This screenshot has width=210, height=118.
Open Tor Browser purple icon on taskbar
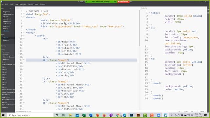click(x=111, y=115)
